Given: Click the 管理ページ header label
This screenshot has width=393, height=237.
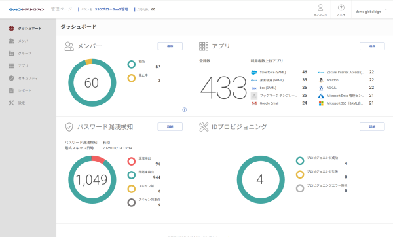Looking at the screenshot, I should [62, 9].
